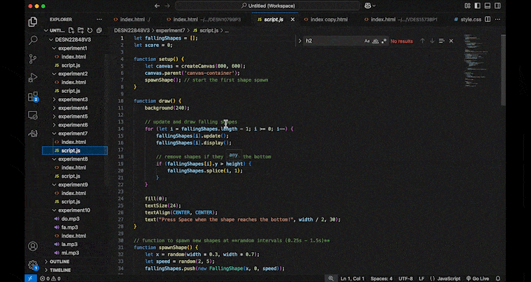Click the Accounts icon in activity bar
The width and height of the screenshot is (531, 282).
click(x=33, y=246)
